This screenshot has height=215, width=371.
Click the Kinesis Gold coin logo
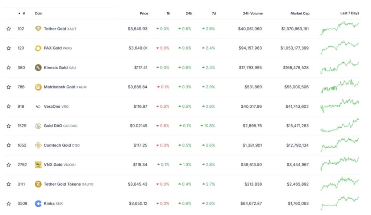coord(38,67)
